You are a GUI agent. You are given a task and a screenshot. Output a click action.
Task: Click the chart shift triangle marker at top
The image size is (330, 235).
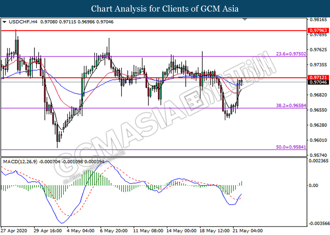245,19
